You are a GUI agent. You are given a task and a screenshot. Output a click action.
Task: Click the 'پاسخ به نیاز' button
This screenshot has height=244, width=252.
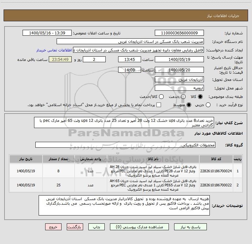click(x=190, y=227)
